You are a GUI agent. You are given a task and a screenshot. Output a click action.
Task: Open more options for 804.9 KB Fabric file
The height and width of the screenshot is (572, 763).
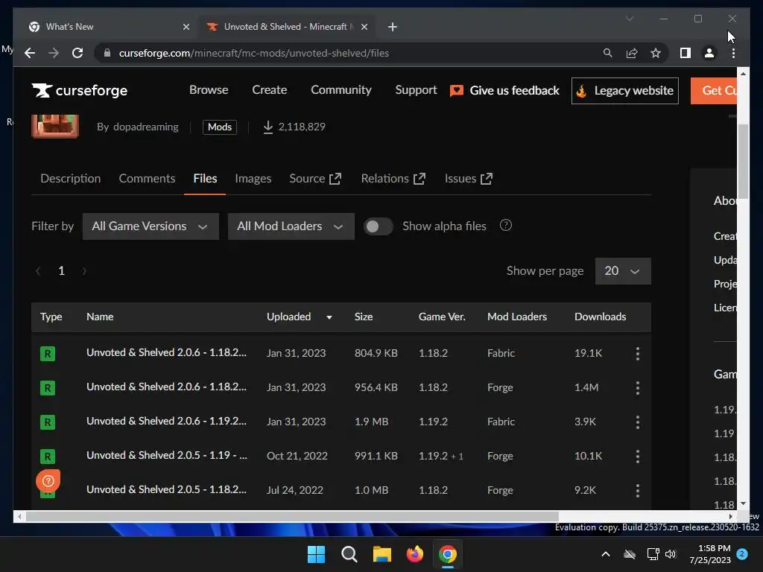pyautogui.click(x=638, y=354)
